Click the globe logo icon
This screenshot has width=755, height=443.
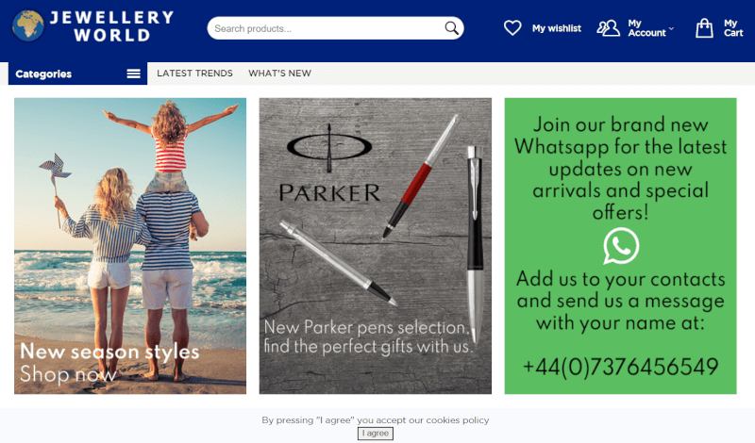pos(28,26)
